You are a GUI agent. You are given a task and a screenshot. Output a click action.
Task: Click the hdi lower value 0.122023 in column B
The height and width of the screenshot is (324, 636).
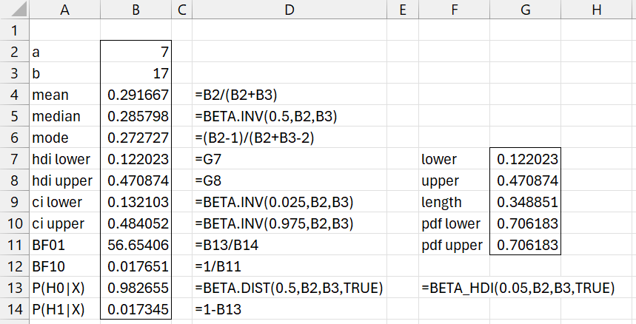tap(136, 159)
